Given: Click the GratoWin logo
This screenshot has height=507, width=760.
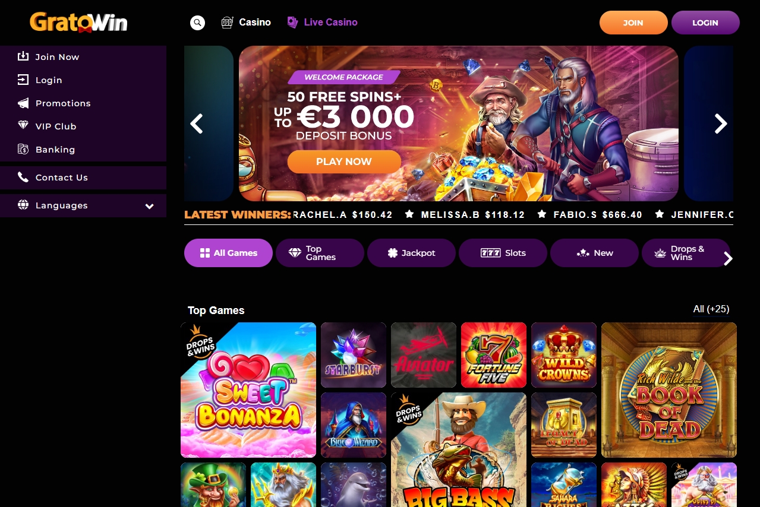Looking at the screenshot, I should 78,23.
